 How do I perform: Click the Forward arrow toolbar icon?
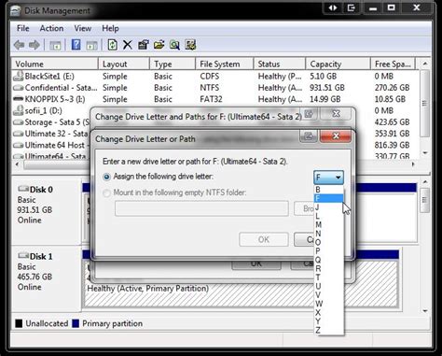[x=35, y=45]
